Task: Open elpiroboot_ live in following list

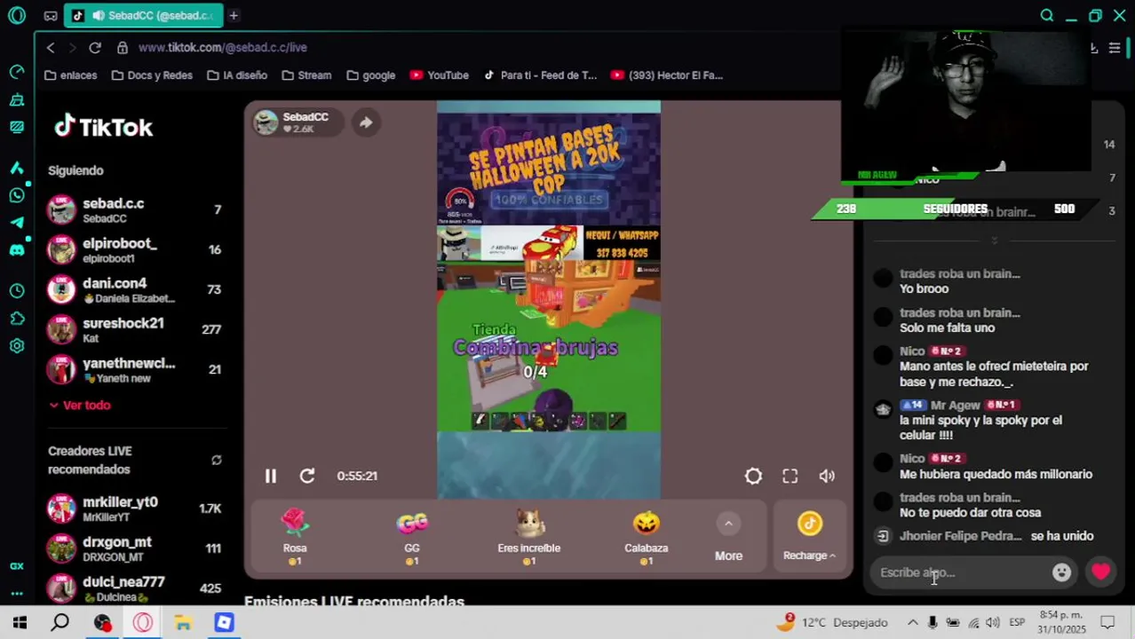Action: [x=135, y=250]
